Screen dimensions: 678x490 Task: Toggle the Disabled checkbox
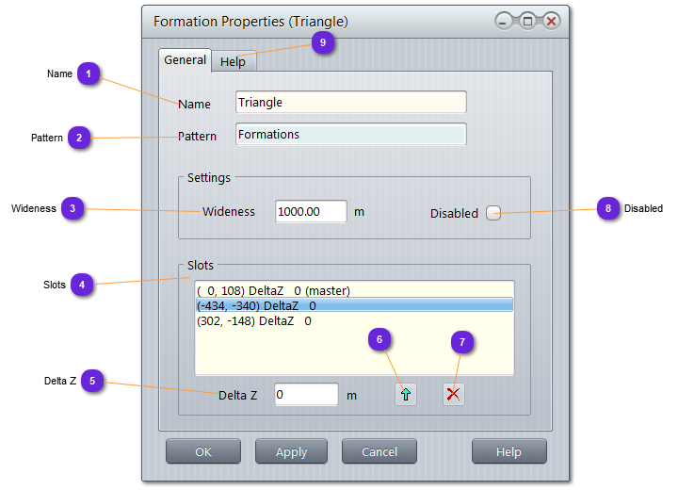493,213
